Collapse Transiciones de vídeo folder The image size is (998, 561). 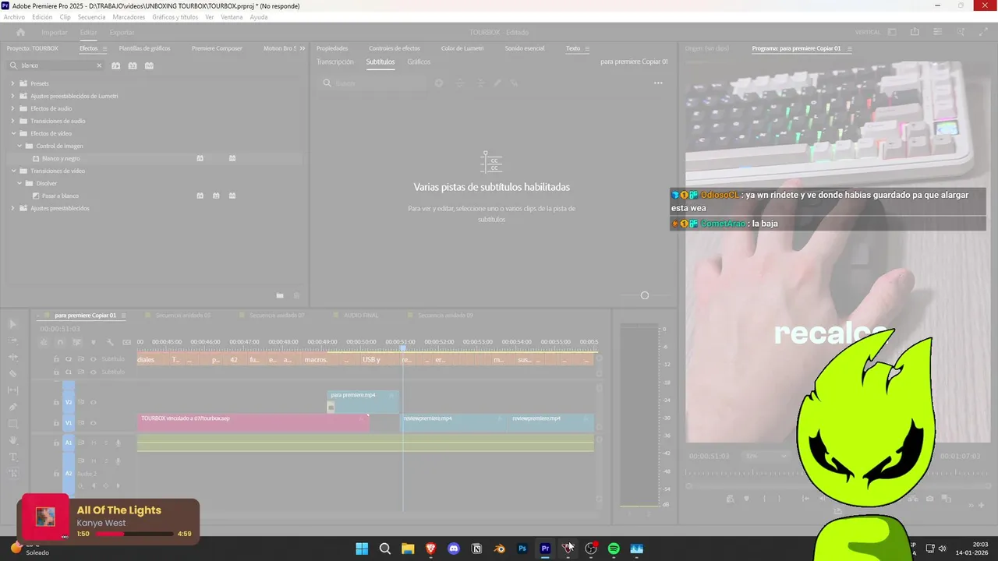pos(12,171)
